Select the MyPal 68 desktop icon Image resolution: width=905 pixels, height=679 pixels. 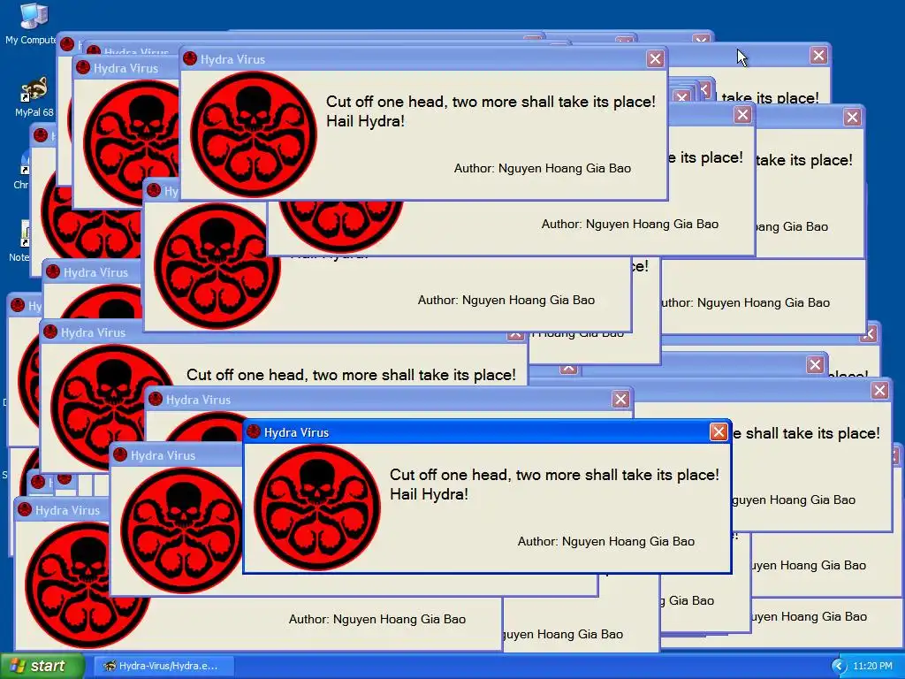tap(34, 97)
